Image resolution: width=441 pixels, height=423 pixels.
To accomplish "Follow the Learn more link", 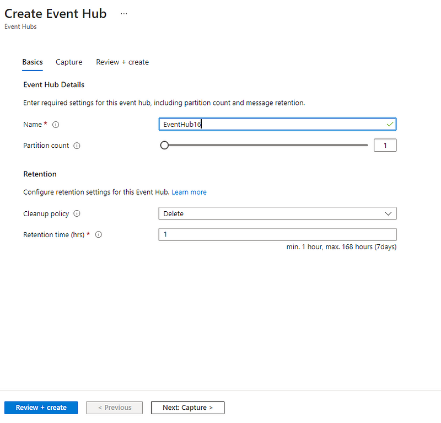I will [189, 192].
